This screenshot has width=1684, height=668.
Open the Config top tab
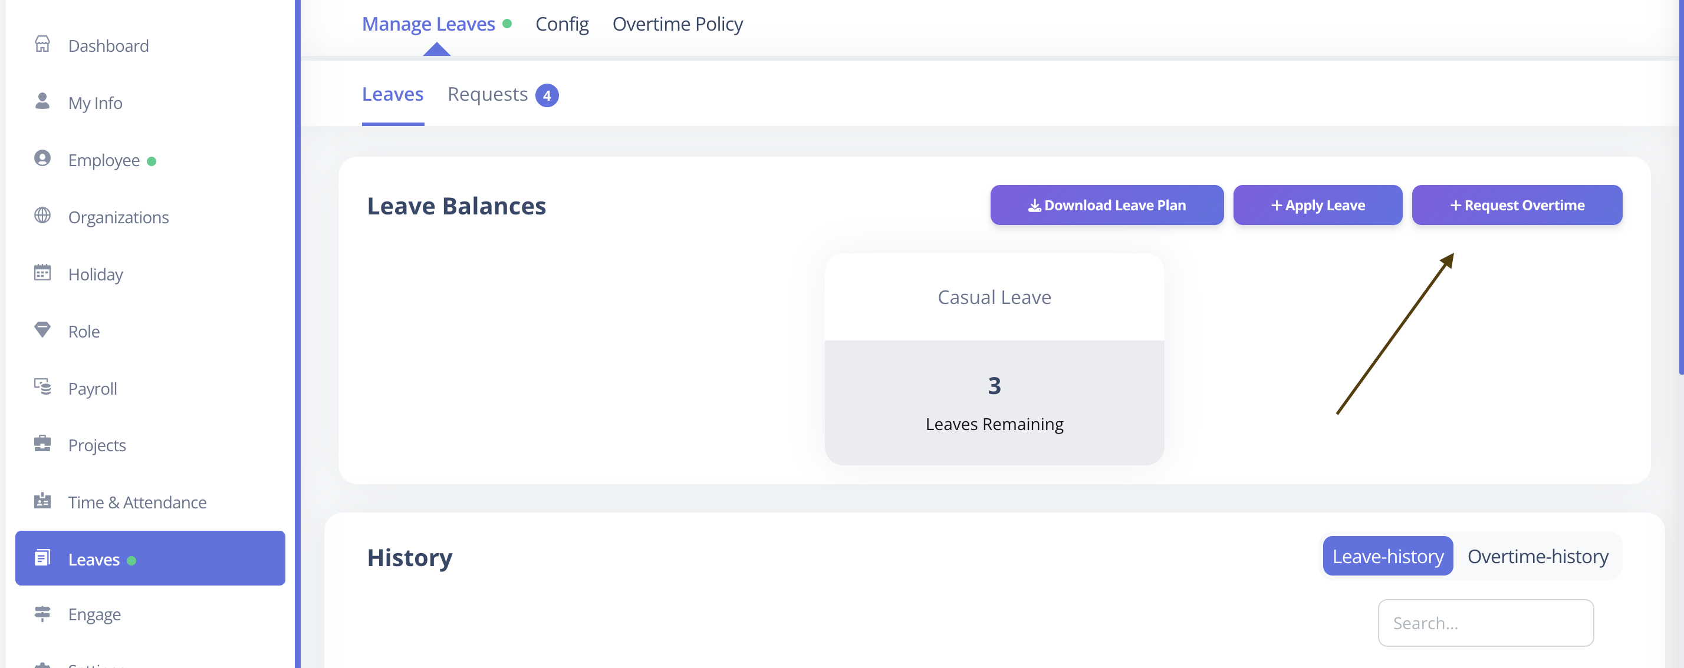click(561, 24)
